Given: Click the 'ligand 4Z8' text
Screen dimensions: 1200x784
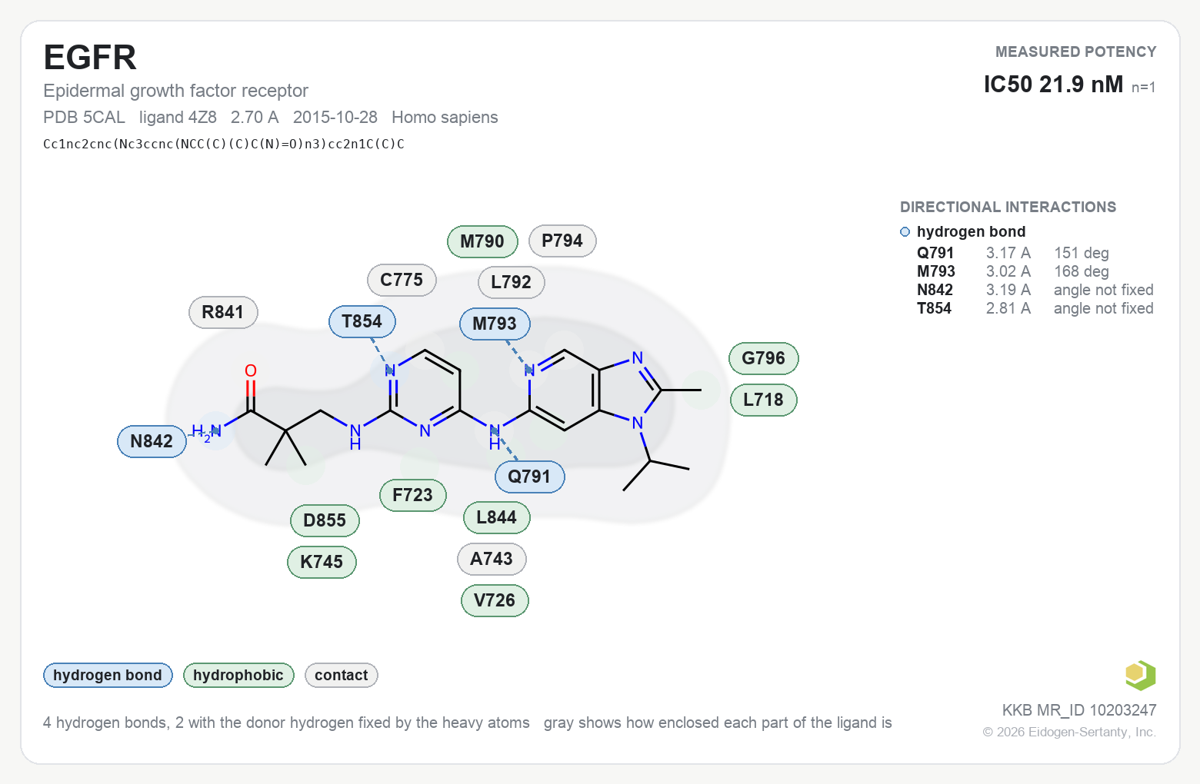Looking at the screenshot, I should pos(178,118).
